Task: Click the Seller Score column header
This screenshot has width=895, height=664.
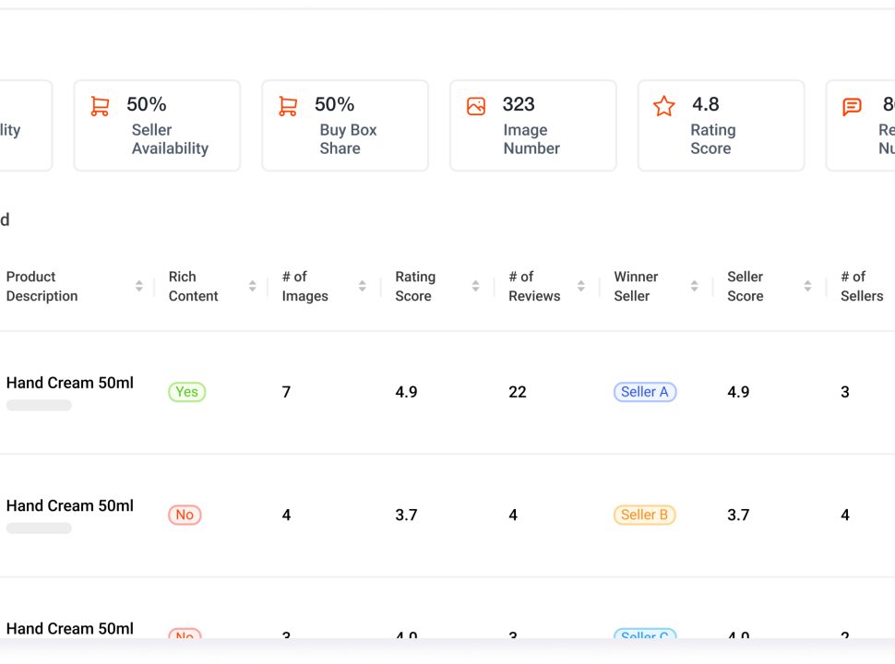Action: point(745,287)
